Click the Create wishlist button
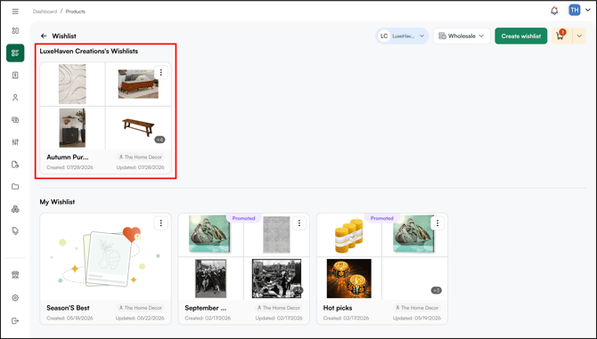The height and width of the screenshot is (339, 597). tap(521, 36)
